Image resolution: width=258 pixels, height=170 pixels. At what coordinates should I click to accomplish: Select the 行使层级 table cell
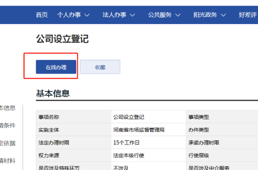(222, 155)
